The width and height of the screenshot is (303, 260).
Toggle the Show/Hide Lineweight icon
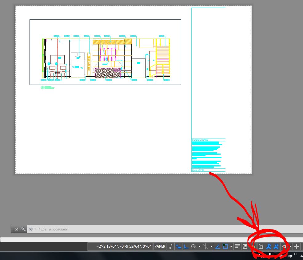tap(237, 246)
